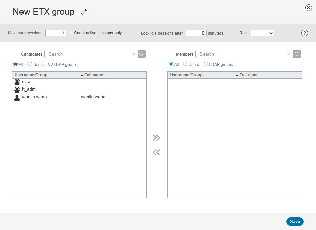Enable Count active sessions only checkbox
The image size is (316, 230).
tap(71, 33)
